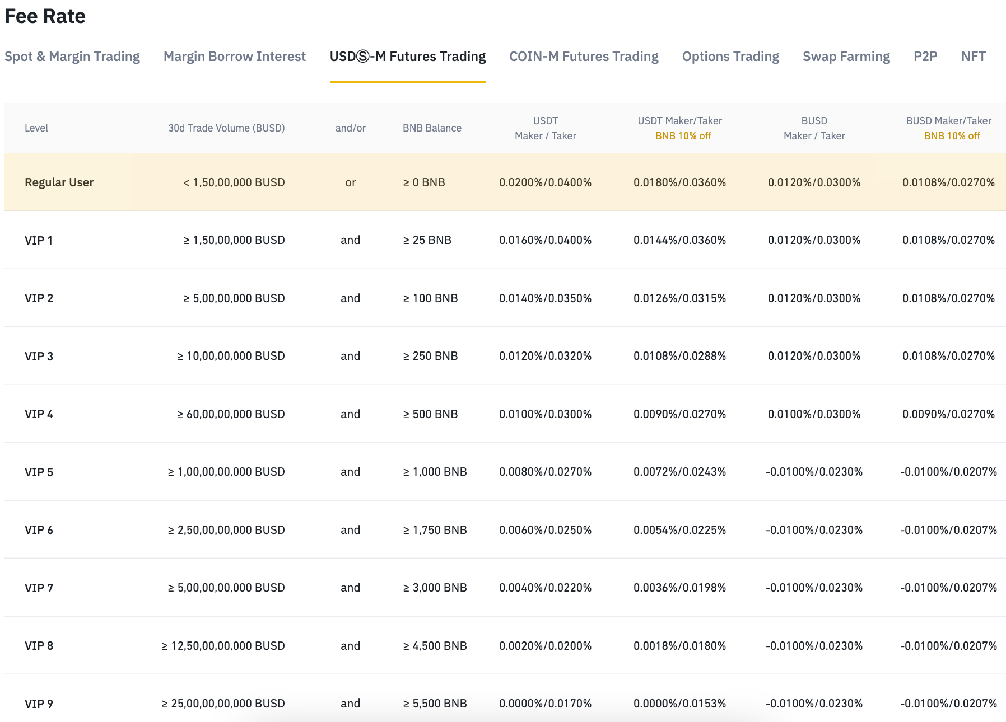Open the Margin Borrow Interest tab
This screenshot has width=1006, height=722.
pyautogui.click(x=235, y=57)
